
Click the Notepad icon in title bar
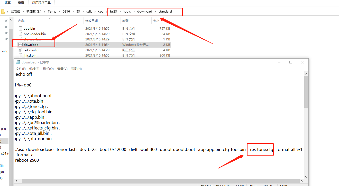pos(18,62)
